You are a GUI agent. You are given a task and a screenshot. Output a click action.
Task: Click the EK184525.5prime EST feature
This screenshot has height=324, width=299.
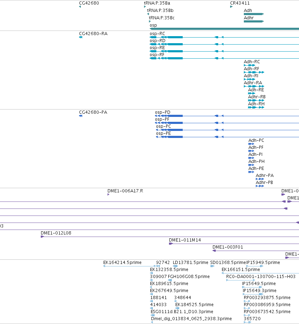177,308
